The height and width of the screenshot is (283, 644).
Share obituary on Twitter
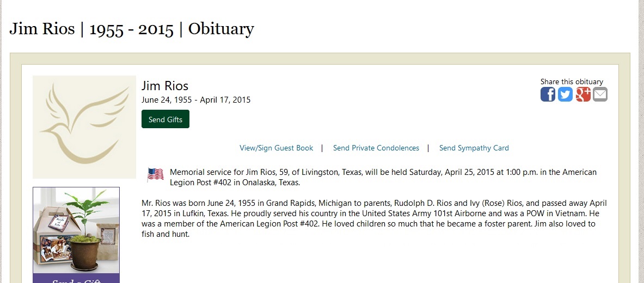[x=565, y=95]
